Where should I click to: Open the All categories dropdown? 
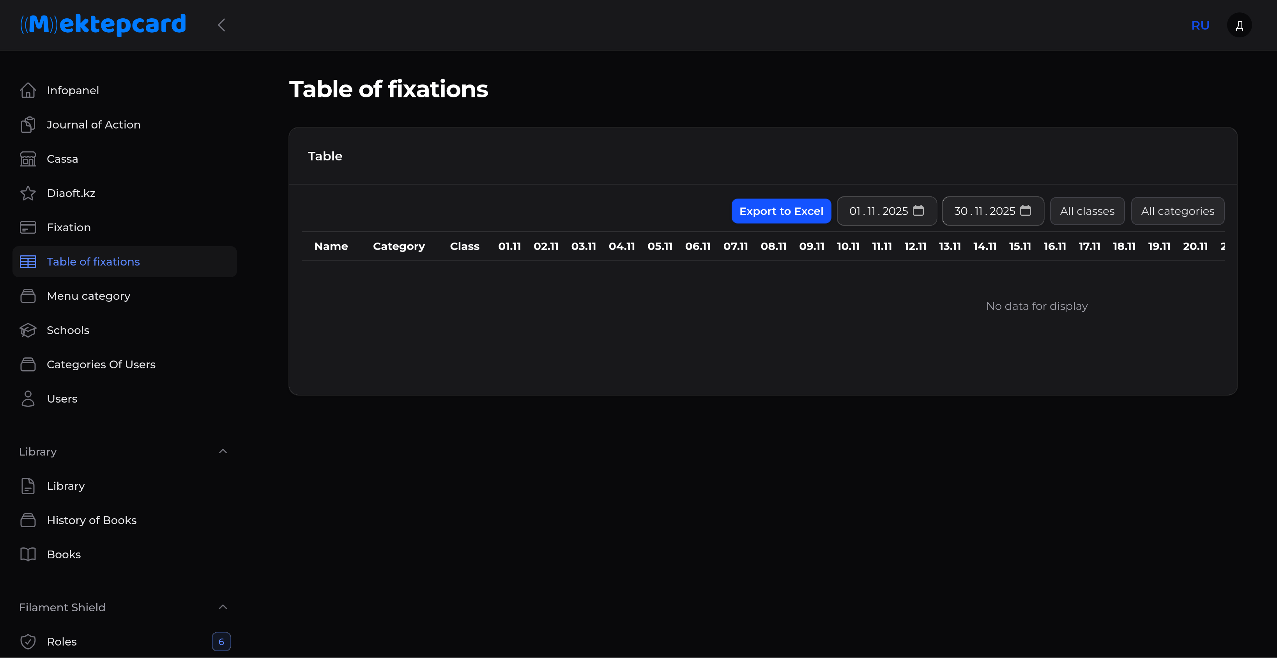tap(1177, 211)
